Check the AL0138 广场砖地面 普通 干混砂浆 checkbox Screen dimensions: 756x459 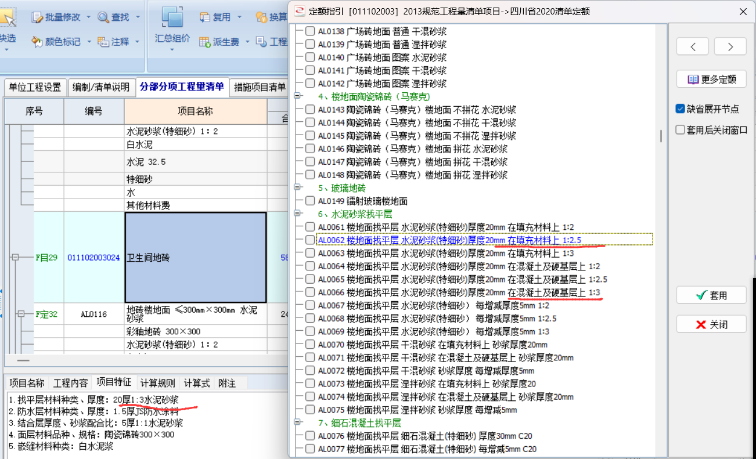(310, 31)
